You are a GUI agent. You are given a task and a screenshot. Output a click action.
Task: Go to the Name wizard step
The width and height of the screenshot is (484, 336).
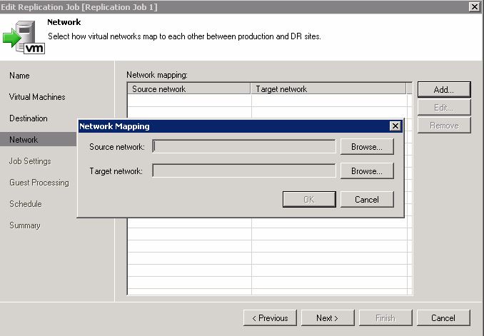[19, 76]
